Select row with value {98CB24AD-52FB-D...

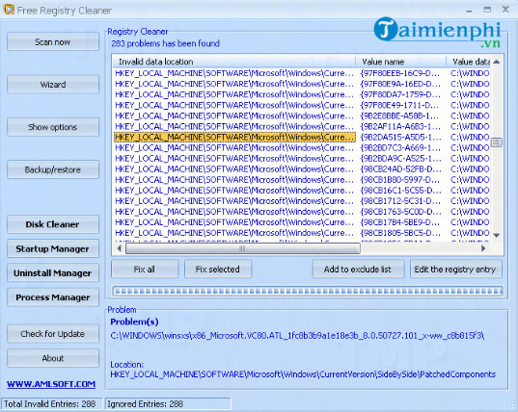coord(301,169)
